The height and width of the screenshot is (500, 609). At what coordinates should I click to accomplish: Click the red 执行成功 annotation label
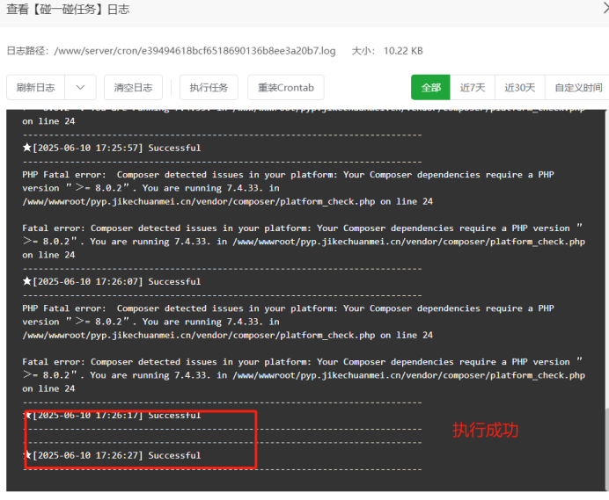click(485, 431)
